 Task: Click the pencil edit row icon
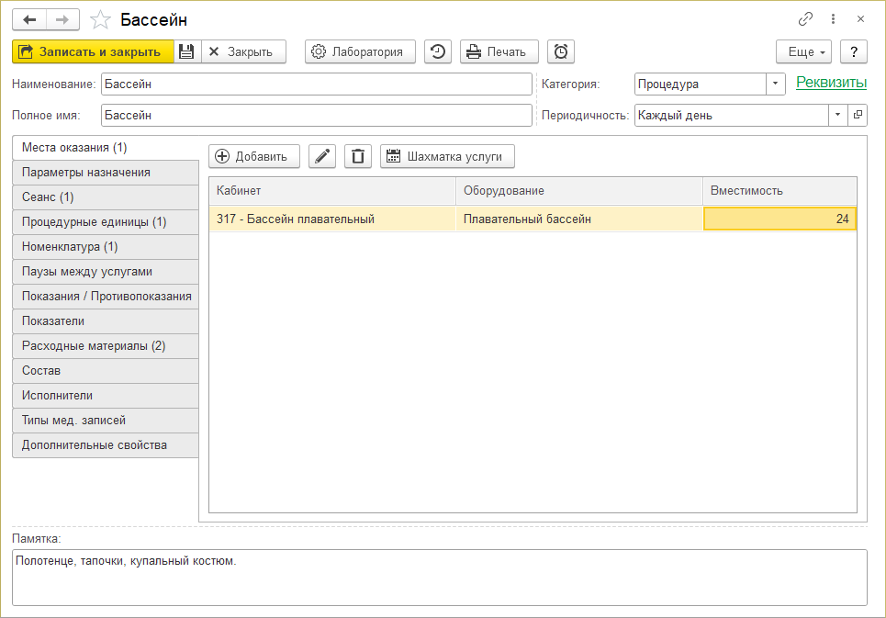(321, 156)
